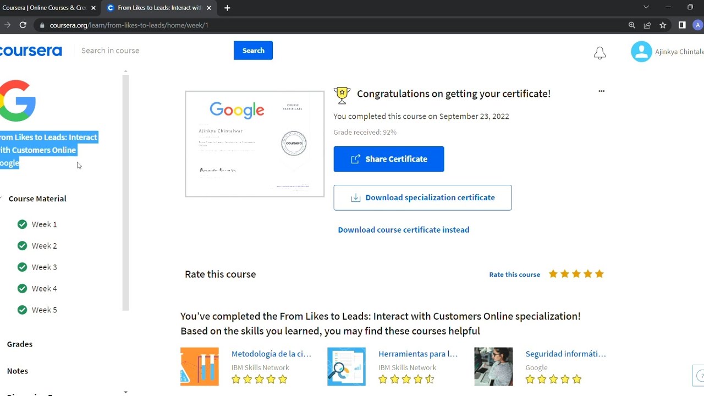
Task: Click the Search in course field
Action: coord(154,51)
